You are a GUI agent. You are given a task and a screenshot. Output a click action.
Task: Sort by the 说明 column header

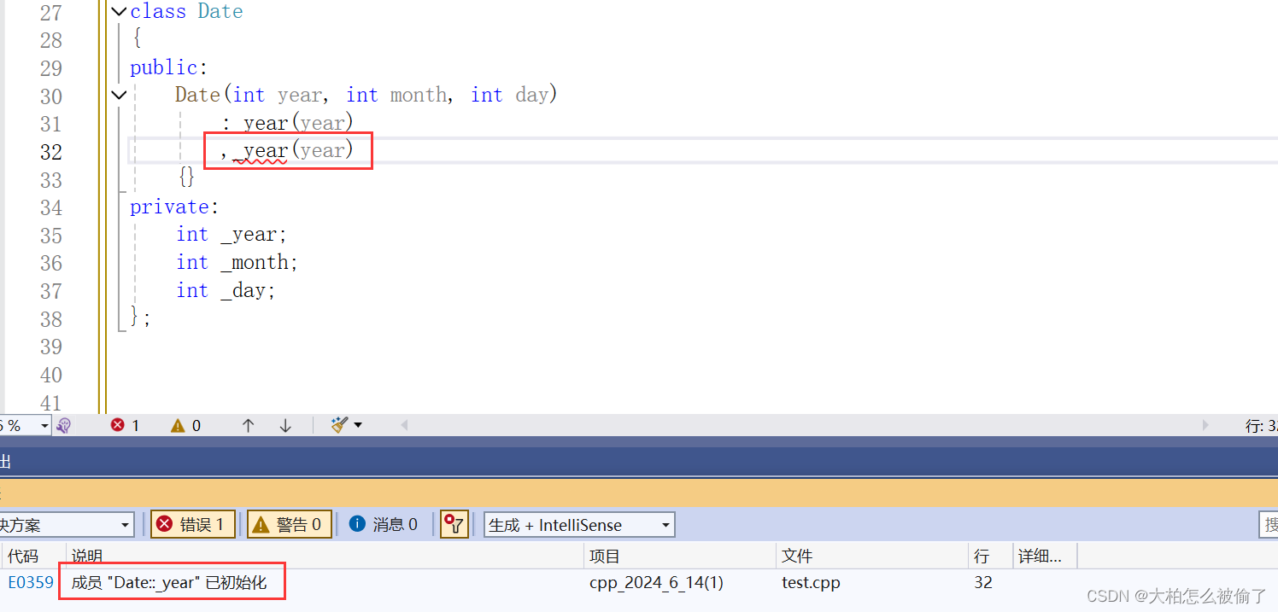pos(325,557)
